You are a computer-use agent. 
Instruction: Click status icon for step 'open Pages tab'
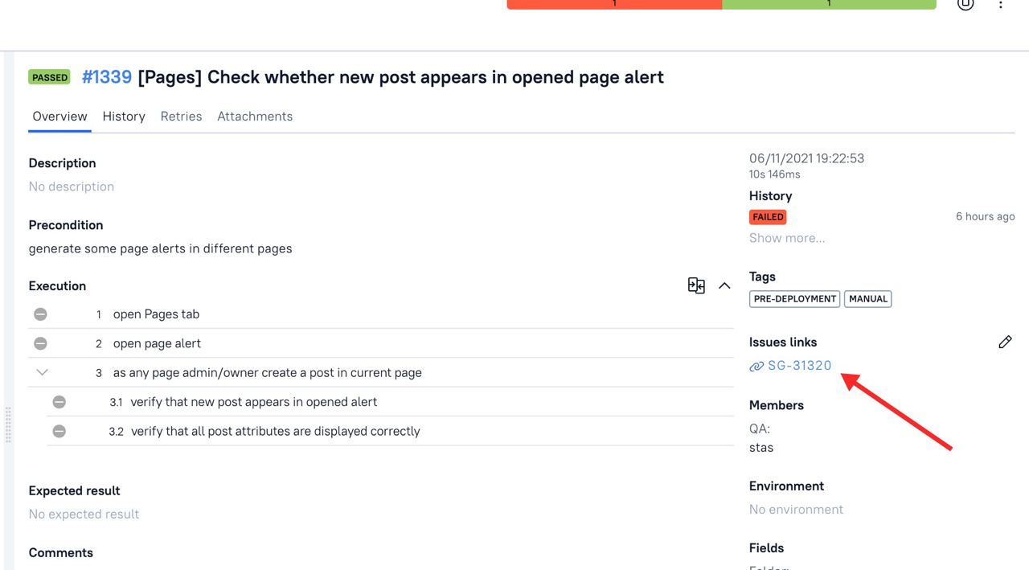pos(40,314)
